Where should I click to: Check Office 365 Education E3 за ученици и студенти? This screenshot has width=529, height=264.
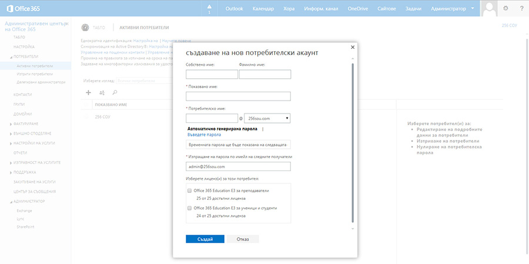(x=189, y=208)
